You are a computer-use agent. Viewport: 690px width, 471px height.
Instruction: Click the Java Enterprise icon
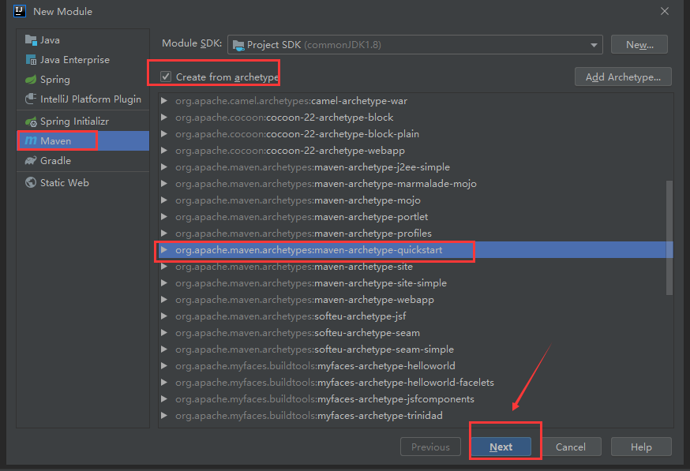tap(31, 60)
